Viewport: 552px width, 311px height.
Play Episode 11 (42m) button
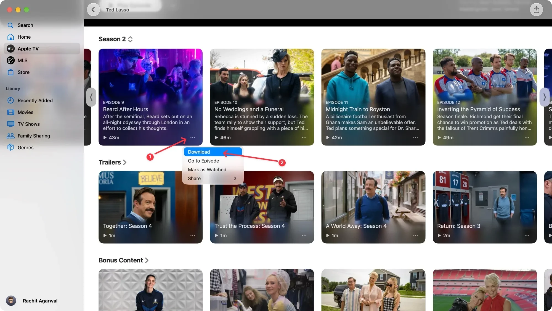pyautogui.click(x=334, y=137)
